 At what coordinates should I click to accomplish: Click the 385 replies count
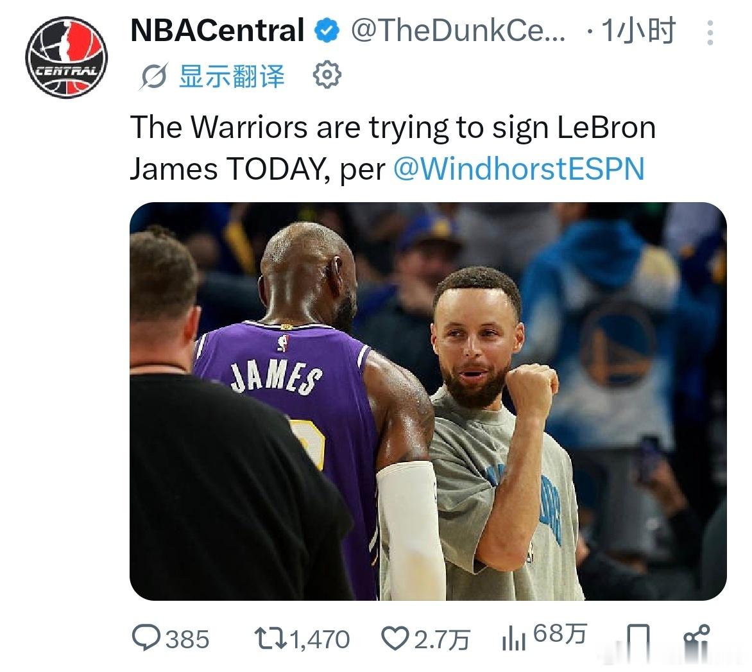pos(187,639)
